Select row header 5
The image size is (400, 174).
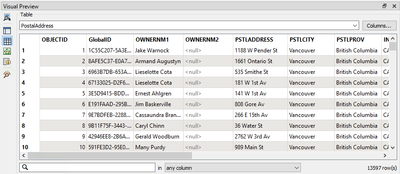click(30, 94)
